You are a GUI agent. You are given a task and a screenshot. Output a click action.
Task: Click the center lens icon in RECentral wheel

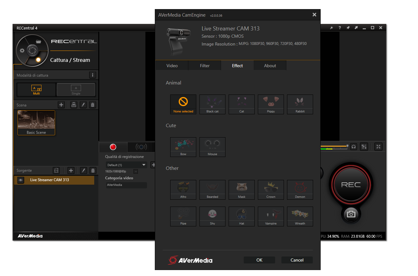(x=32, y=50)
